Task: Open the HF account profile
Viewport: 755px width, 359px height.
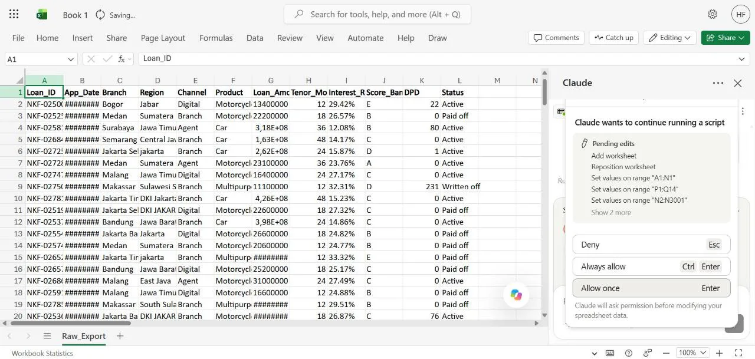Action: [740, 14]
